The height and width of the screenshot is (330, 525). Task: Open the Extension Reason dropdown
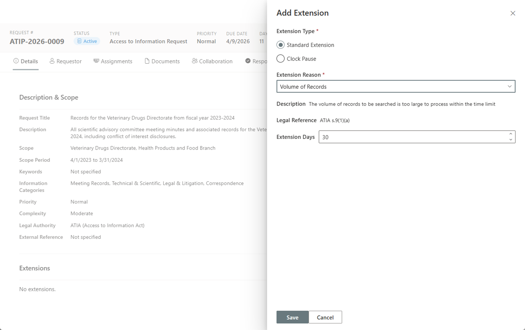396,86
